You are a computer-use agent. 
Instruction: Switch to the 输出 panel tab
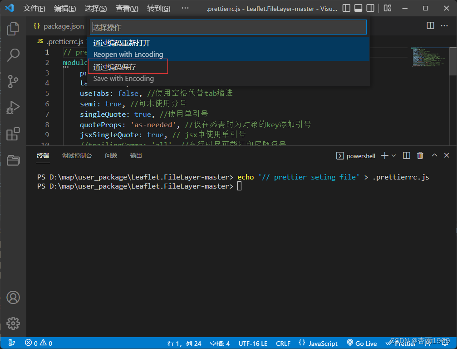point(136,155)
